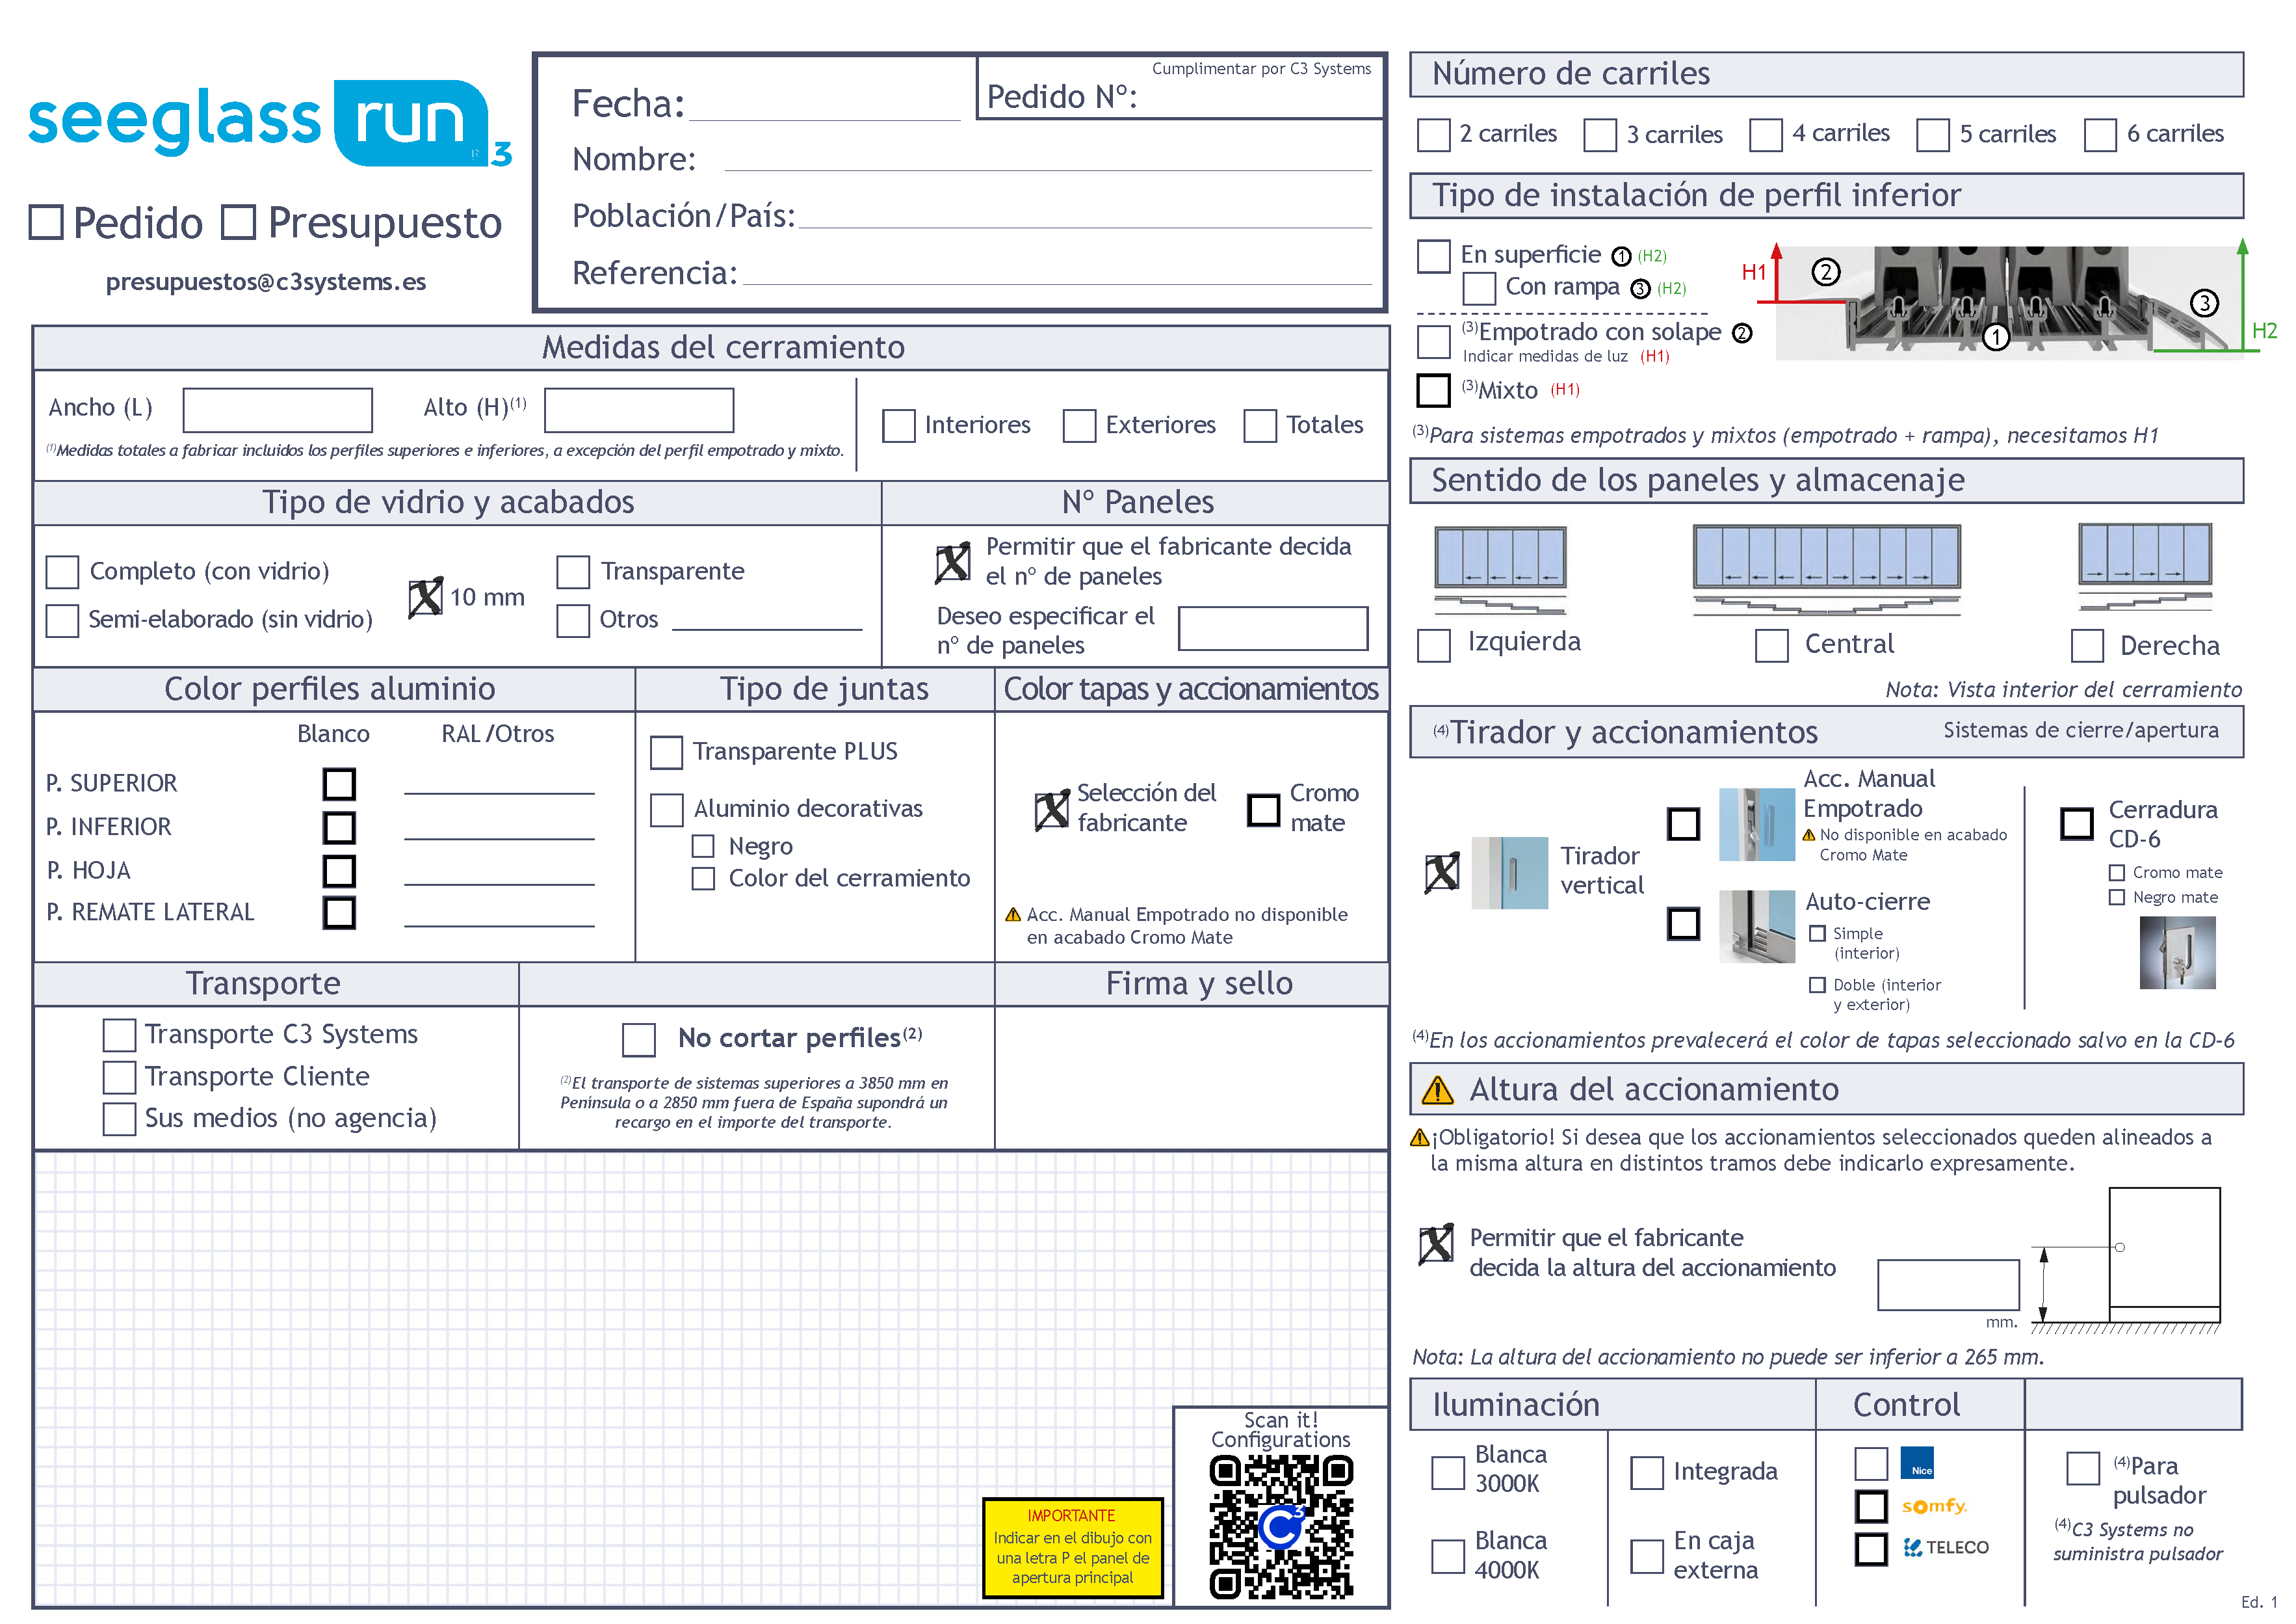2296x1624 pixels.
Task: Select the 5 carriles checkbox
Action: coord(1933,135)
